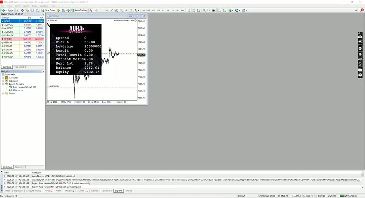Screen dimensions: 365x198
Task: Open the Mailbox terminal tab
Action: (x=69, y=191)
